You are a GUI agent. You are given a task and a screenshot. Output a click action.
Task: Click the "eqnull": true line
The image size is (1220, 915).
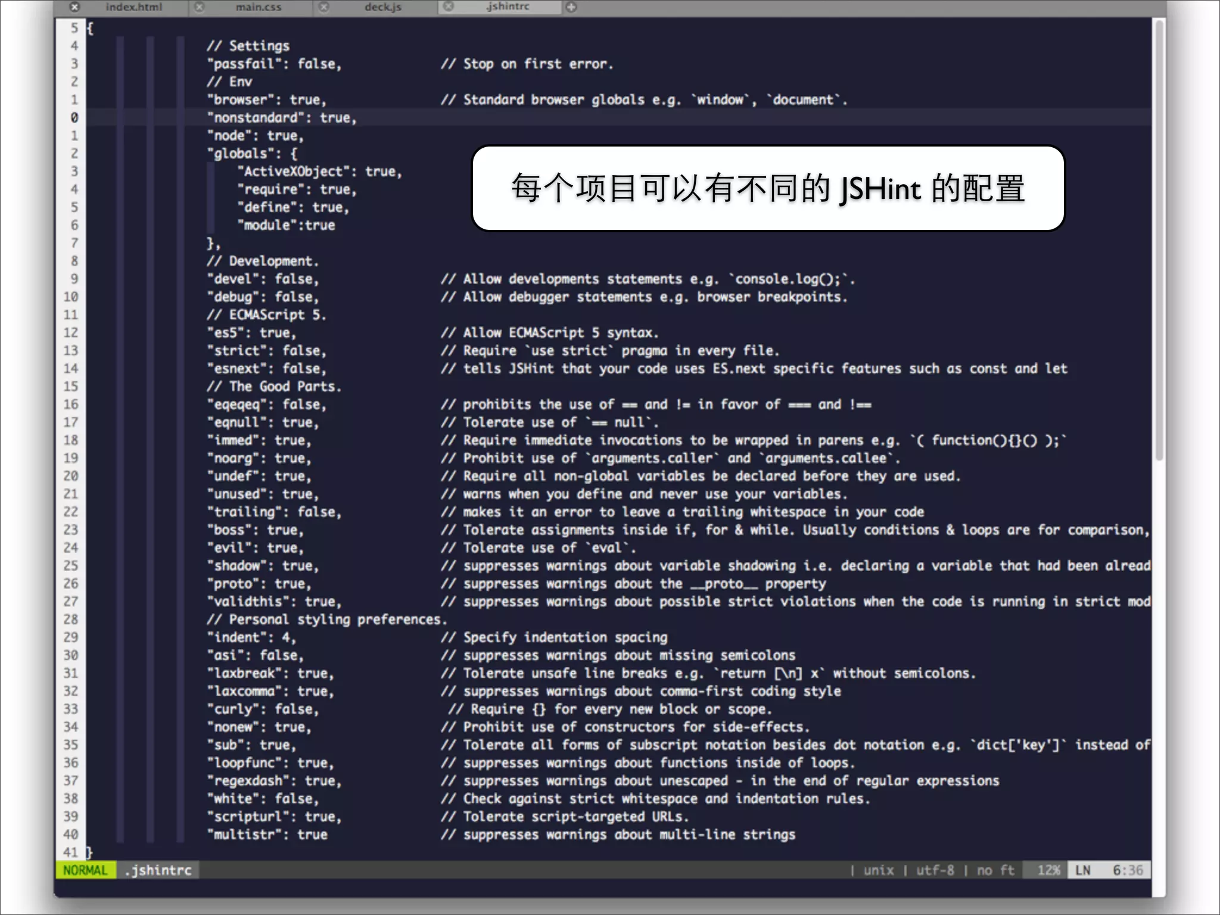[x=263, y=422]
